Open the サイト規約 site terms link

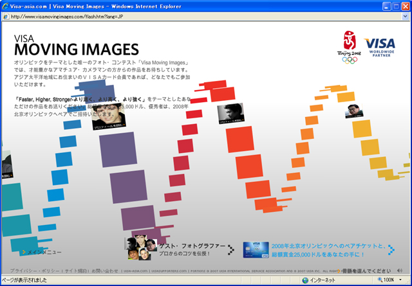[x=76, y=271]
